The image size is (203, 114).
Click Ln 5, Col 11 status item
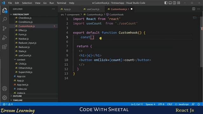(x=137, y=104)
